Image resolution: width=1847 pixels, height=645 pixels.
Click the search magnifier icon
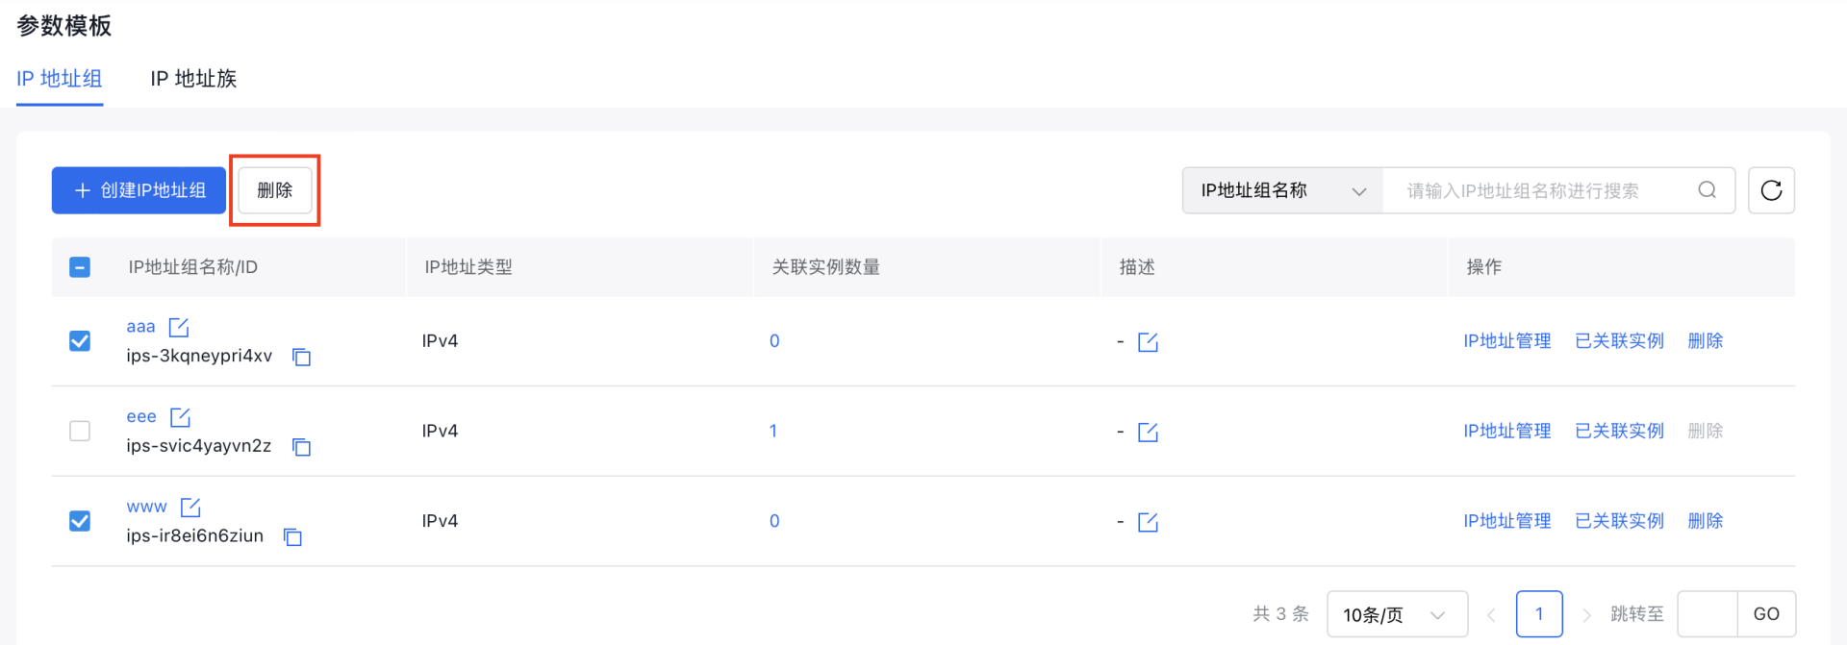click(x=1707, y=190)
